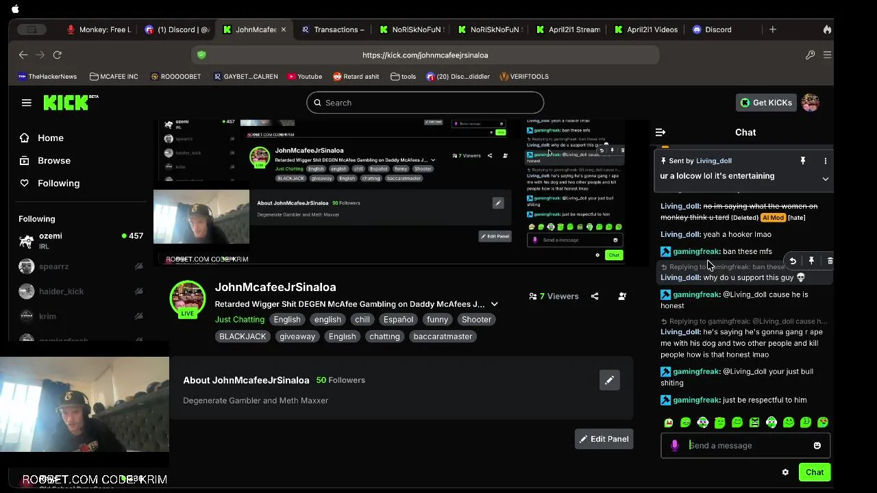Viewport: 877px width, 493px height.
Task: Edit the About section pencil icon
Action: point(609,380)
